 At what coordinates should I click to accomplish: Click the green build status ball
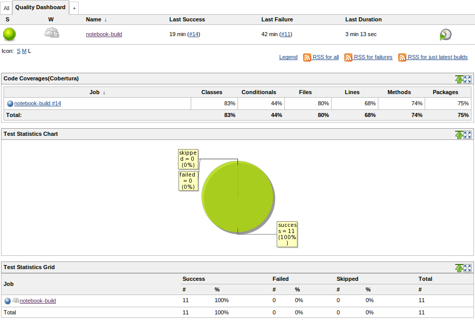[9, 35]
